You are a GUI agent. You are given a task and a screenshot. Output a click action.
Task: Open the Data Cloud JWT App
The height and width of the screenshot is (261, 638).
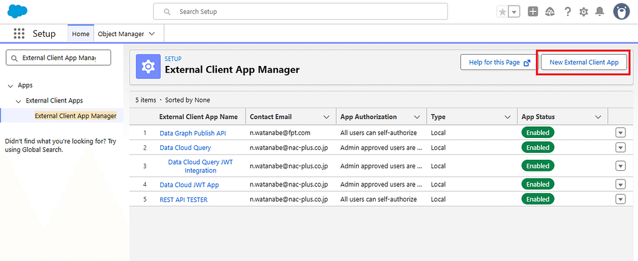pos(189,185)
